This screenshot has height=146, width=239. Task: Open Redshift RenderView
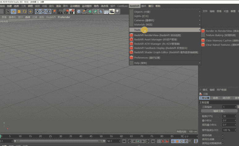165,35
